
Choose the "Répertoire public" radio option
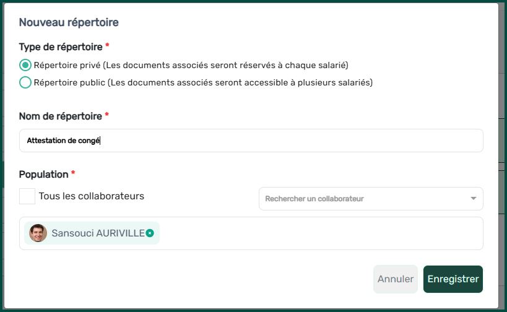(25, 82)
